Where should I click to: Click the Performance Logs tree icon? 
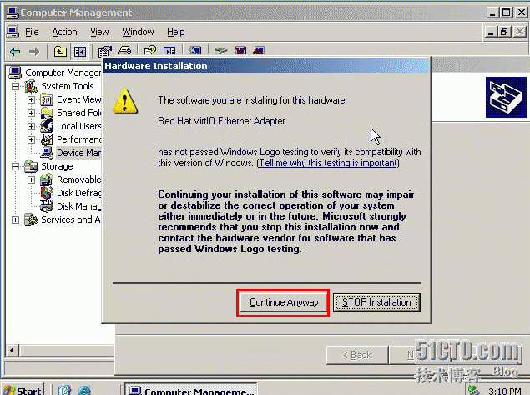click(x=47, y=139)
